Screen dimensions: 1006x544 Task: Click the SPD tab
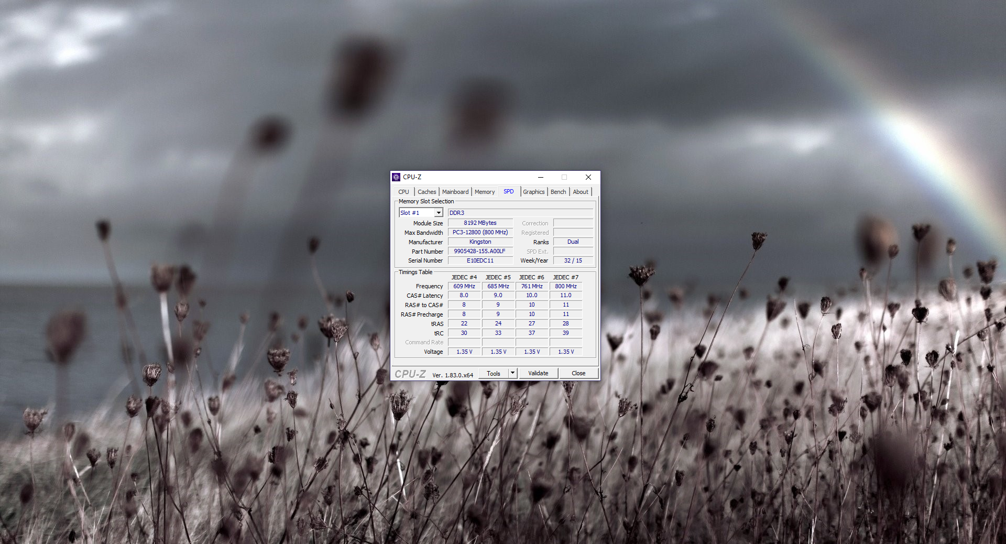(508, 192)
